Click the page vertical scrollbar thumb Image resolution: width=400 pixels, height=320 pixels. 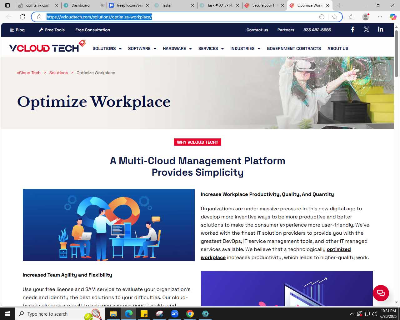pos(397,53)
